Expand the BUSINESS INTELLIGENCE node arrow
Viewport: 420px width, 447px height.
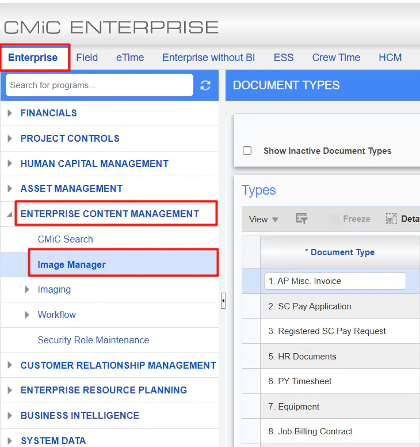click(10, 415)
